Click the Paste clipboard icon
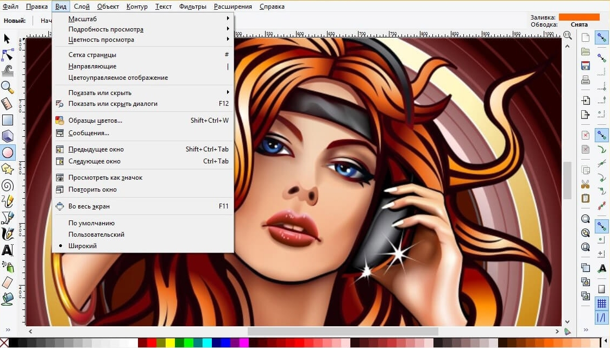 586,198
